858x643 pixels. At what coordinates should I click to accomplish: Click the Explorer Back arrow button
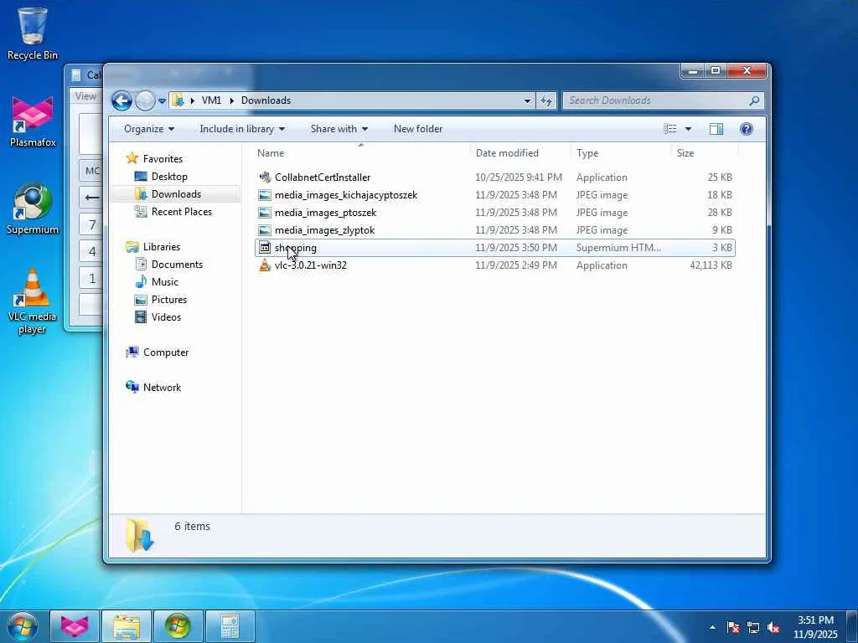[x=121, y=100]
